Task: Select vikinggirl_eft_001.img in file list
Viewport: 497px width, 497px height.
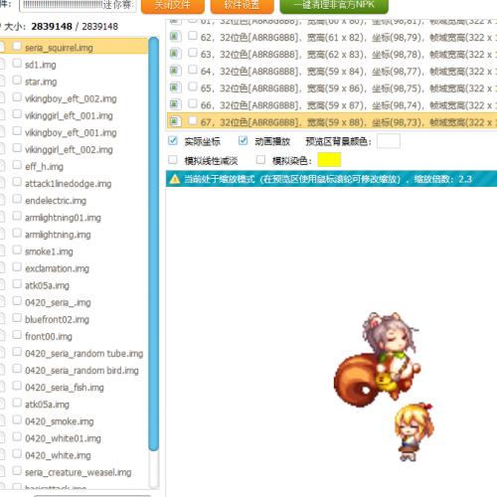Action: [x=69, y=115]
